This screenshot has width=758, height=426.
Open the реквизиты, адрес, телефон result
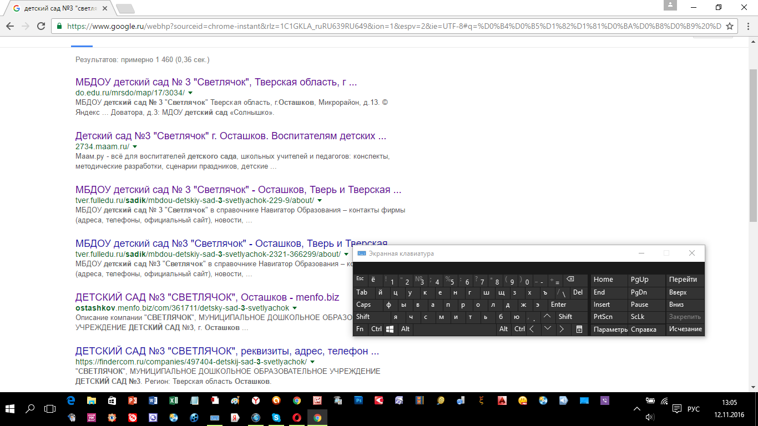click(x=227, y=351)
